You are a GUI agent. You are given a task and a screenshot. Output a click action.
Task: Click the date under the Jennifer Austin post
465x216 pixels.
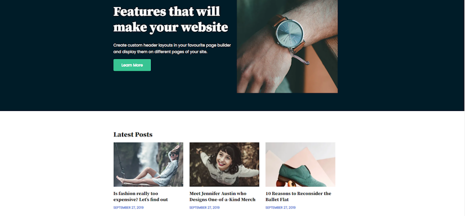tap(204, 207)
